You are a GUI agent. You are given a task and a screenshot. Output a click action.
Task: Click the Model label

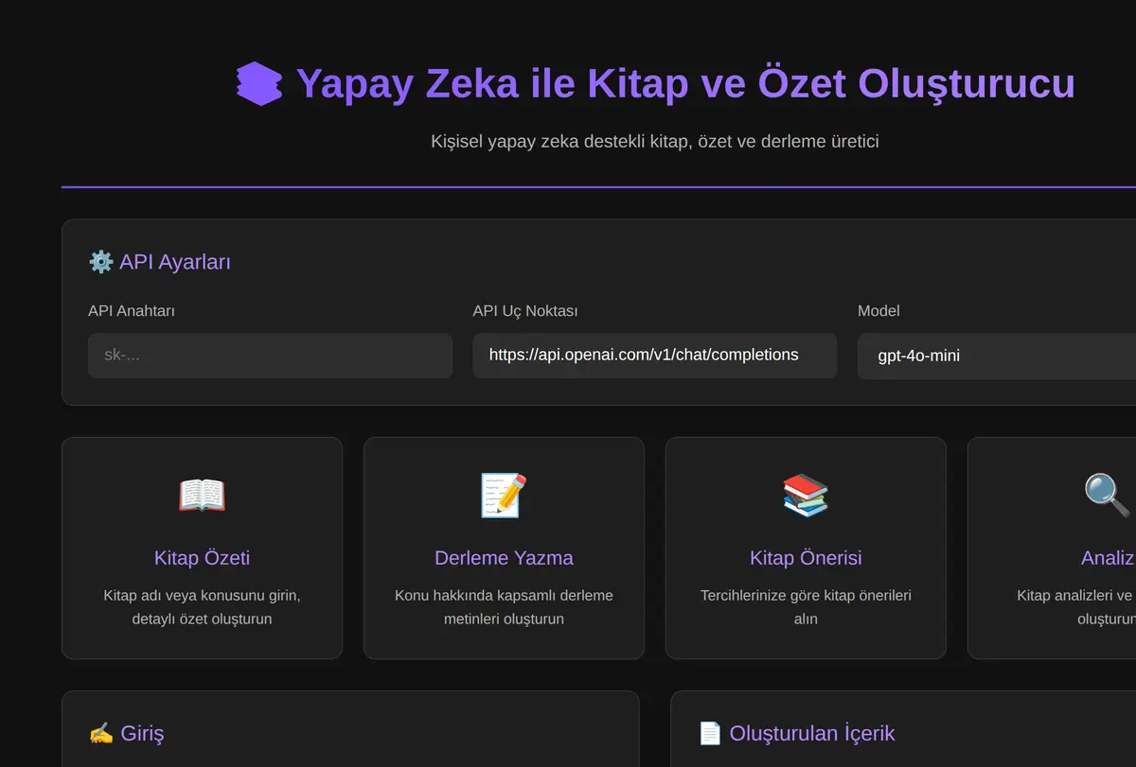point(879,310)
